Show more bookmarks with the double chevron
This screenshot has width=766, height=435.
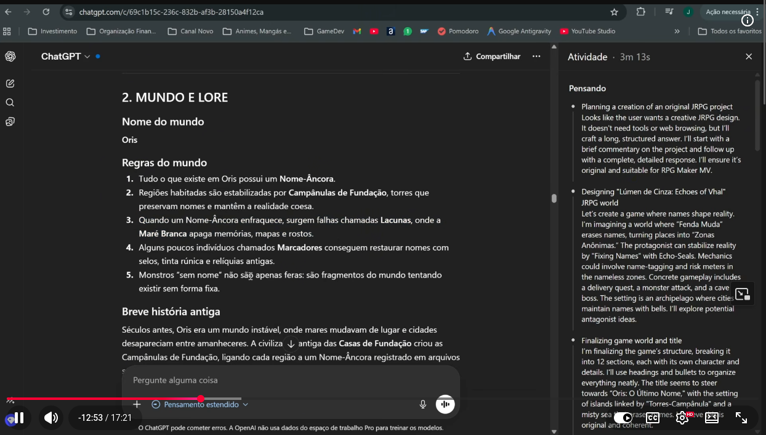677,31
